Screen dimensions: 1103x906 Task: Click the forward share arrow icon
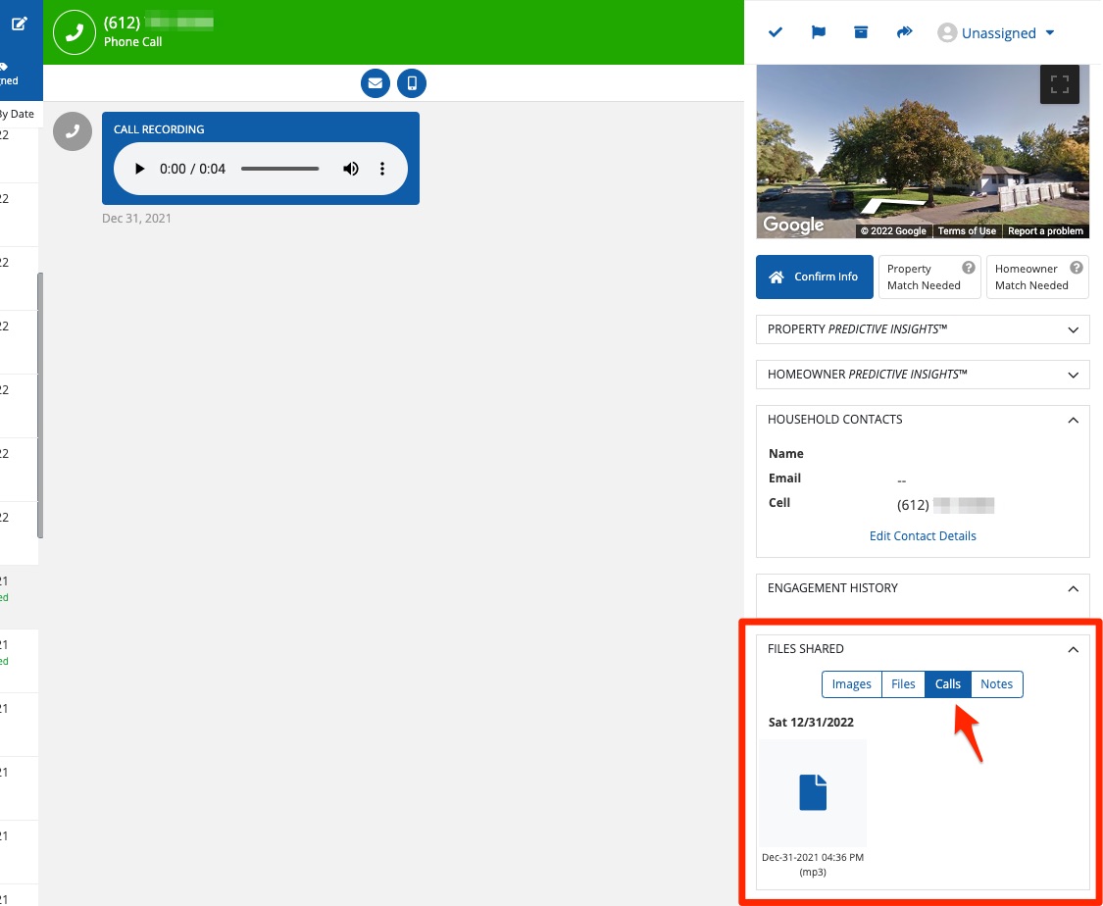point(904,32)
